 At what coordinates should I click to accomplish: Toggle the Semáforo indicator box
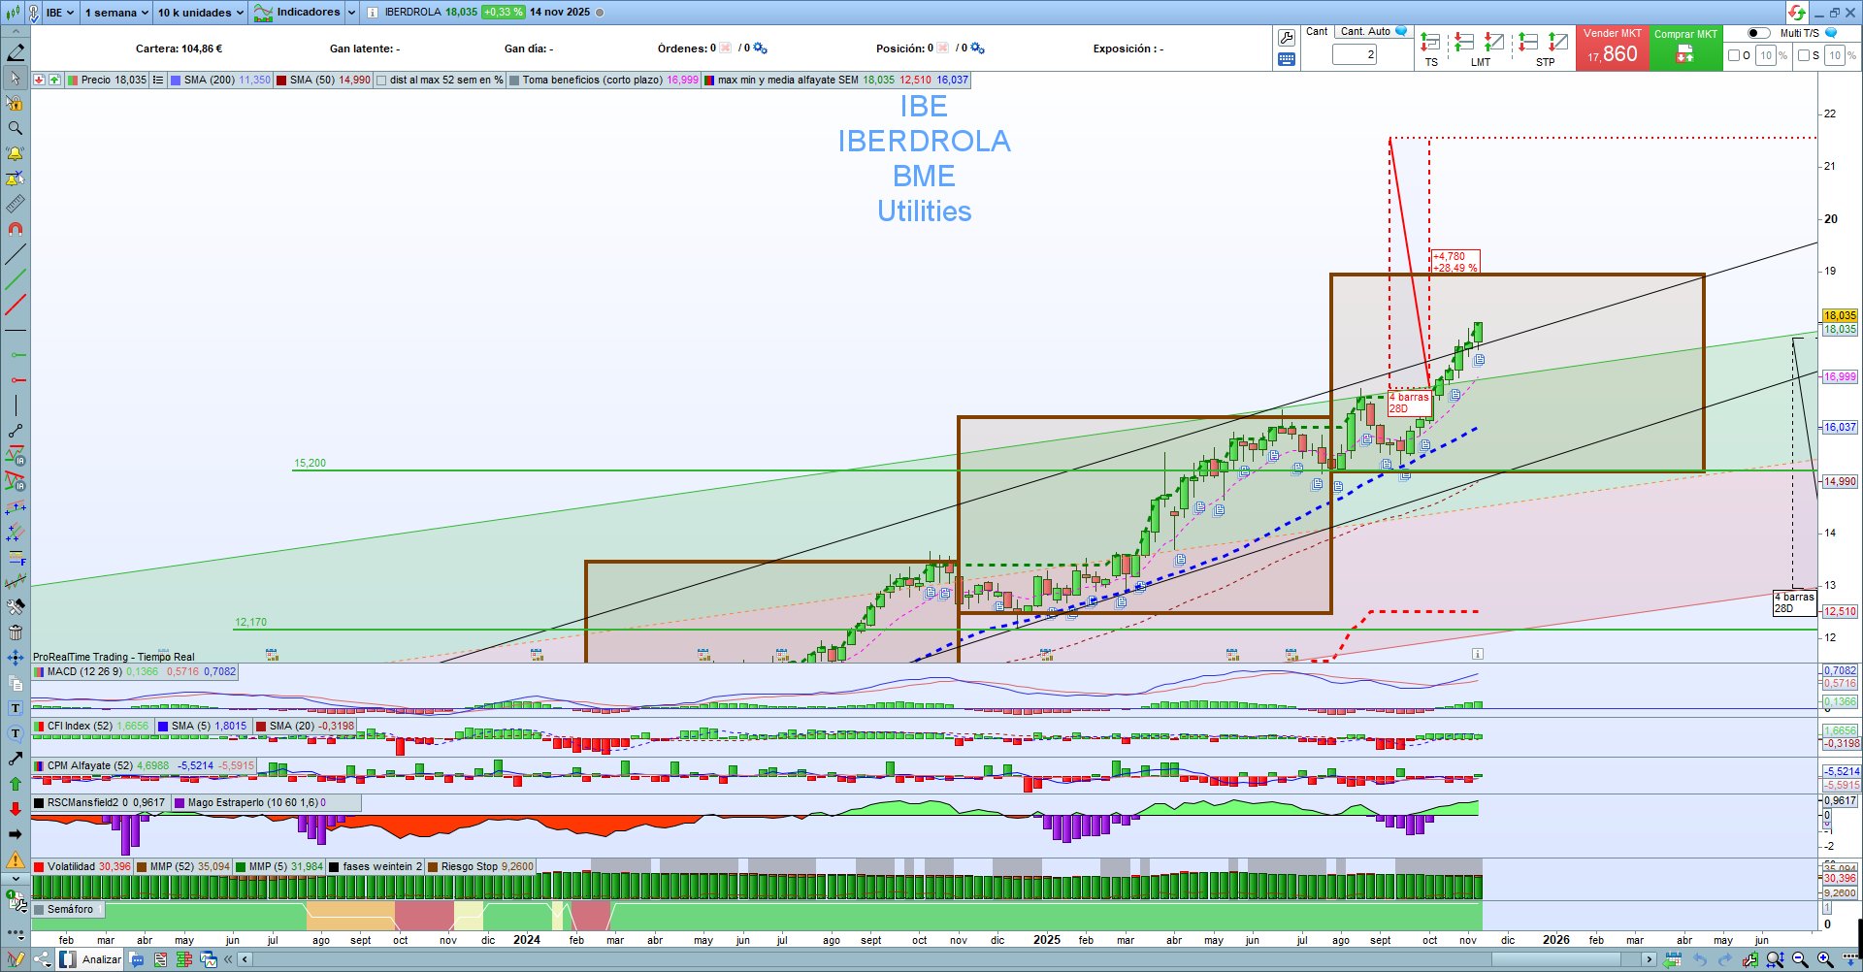coord(40,910)
